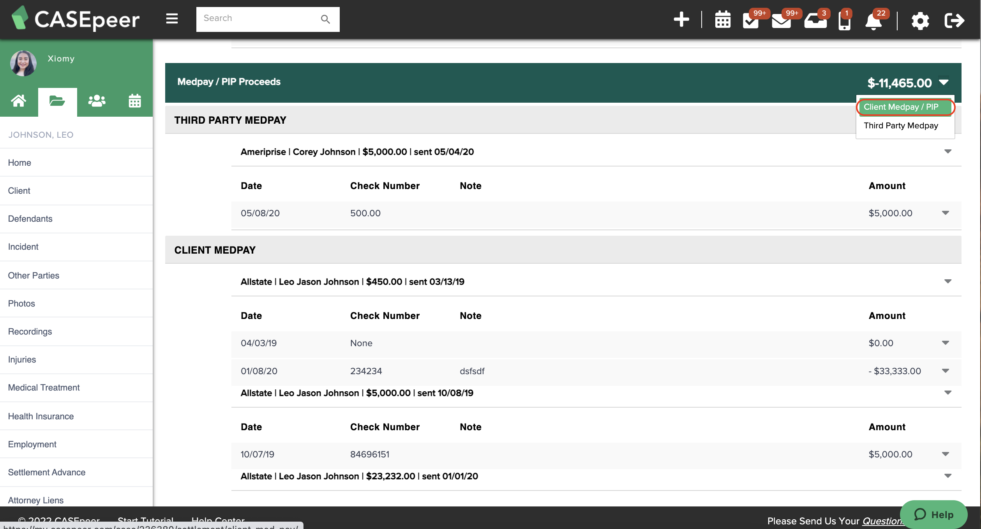This screenshot has width=981, height=529.
Task: Open the tasks checkmark icon with 99+ badge
Action: click(x=751, y=20)
